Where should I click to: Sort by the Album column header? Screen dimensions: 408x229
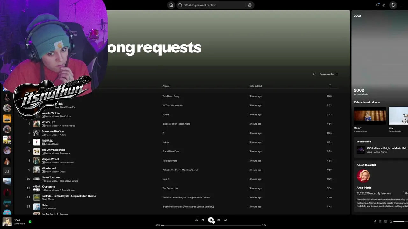(x=166, y=86)
